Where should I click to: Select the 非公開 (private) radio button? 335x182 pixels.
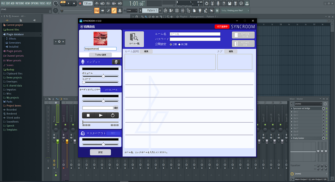click(x=179, y=44)
